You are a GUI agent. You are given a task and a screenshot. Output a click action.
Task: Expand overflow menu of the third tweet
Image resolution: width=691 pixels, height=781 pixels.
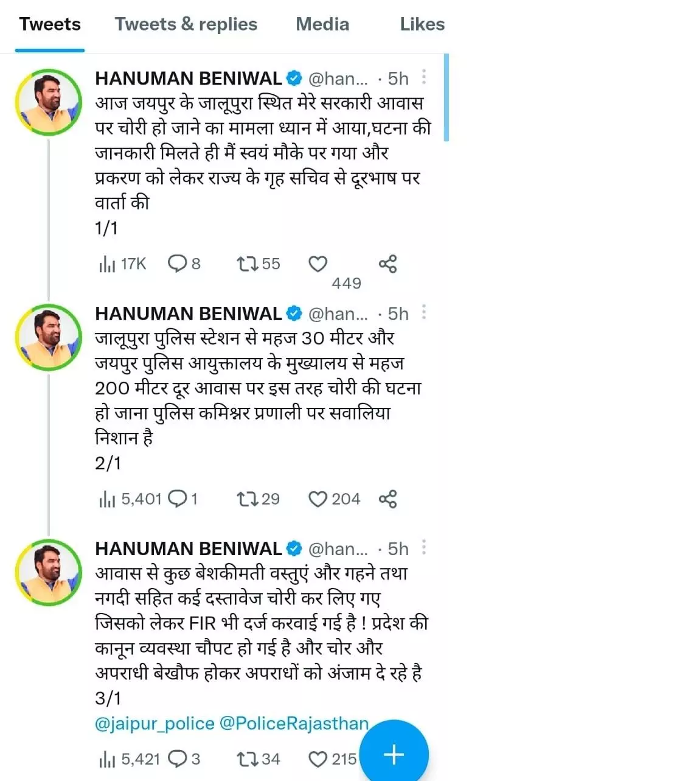pyautogui.click(x=424, y=548)
